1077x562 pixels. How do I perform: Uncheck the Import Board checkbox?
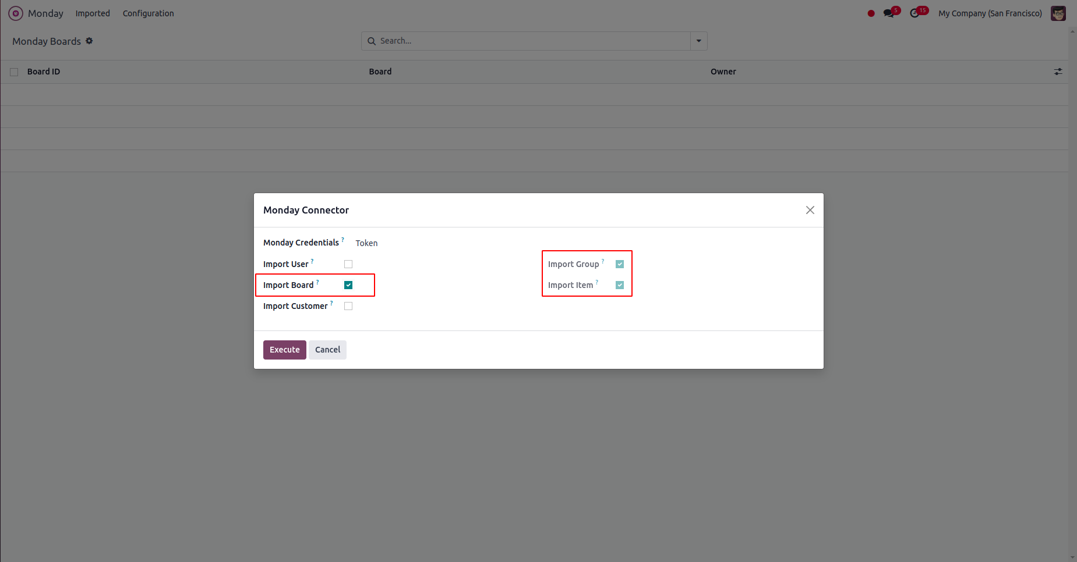point(348,285)
